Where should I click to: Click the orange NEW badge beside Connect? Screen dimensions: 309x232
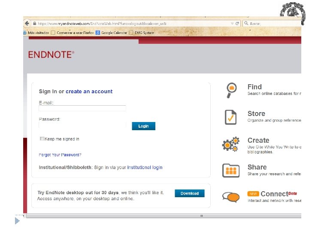click(x=253, y=194)
